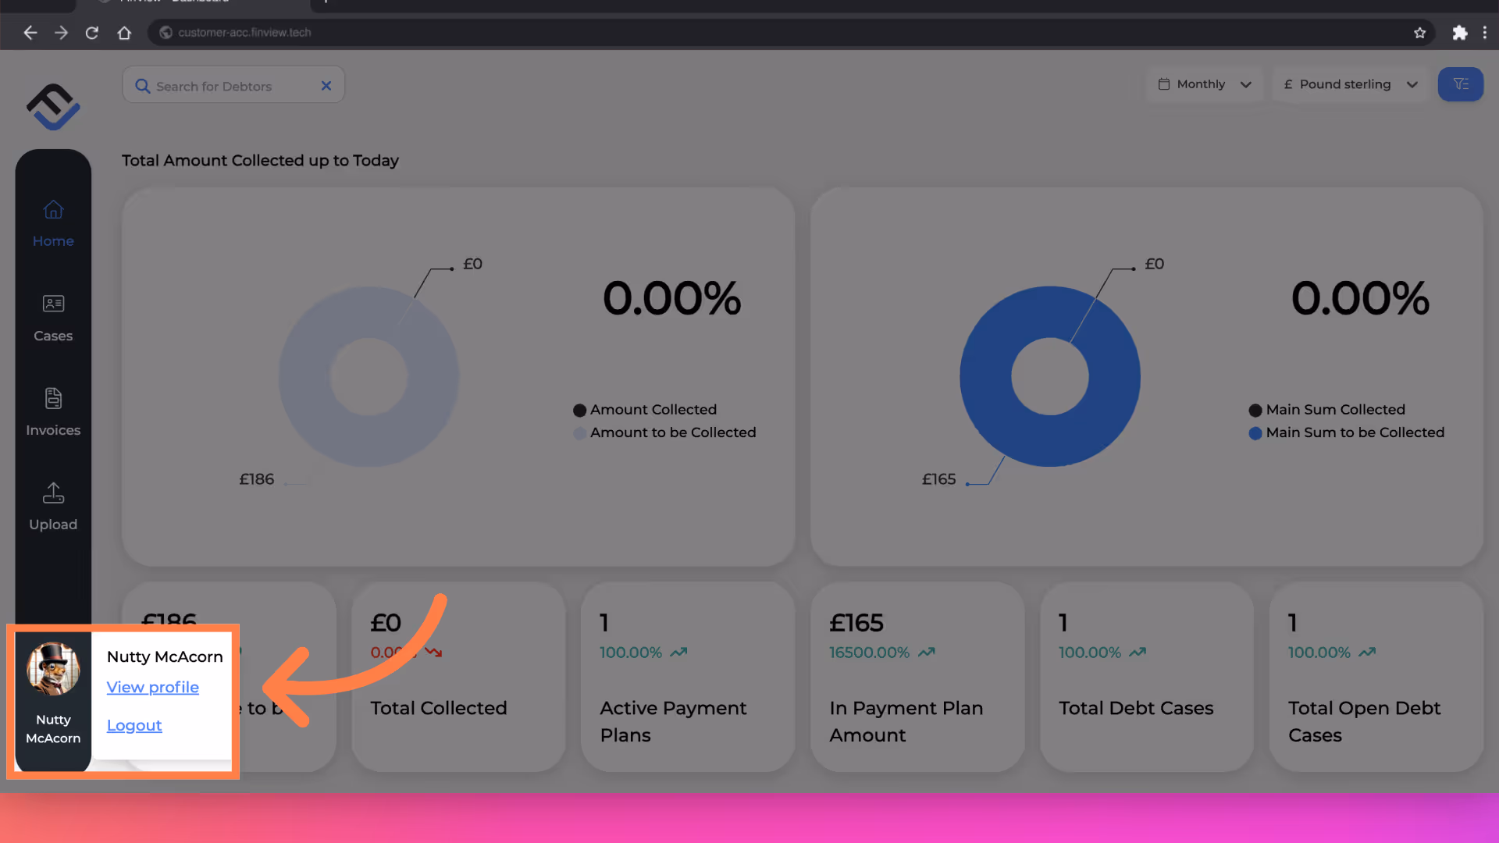Viewport: 1499px width, 843px height.
Task: Clear search with the X icon
Action: pos(326,86)
